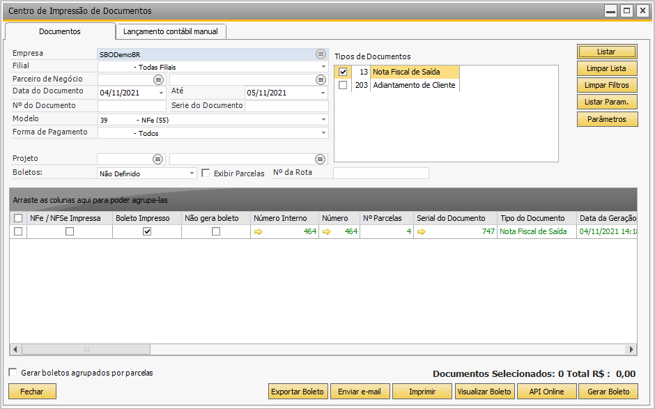Click the Listar Param. button
The width and height of the screenshot is (655, 409).
click(x=607, y=102)
